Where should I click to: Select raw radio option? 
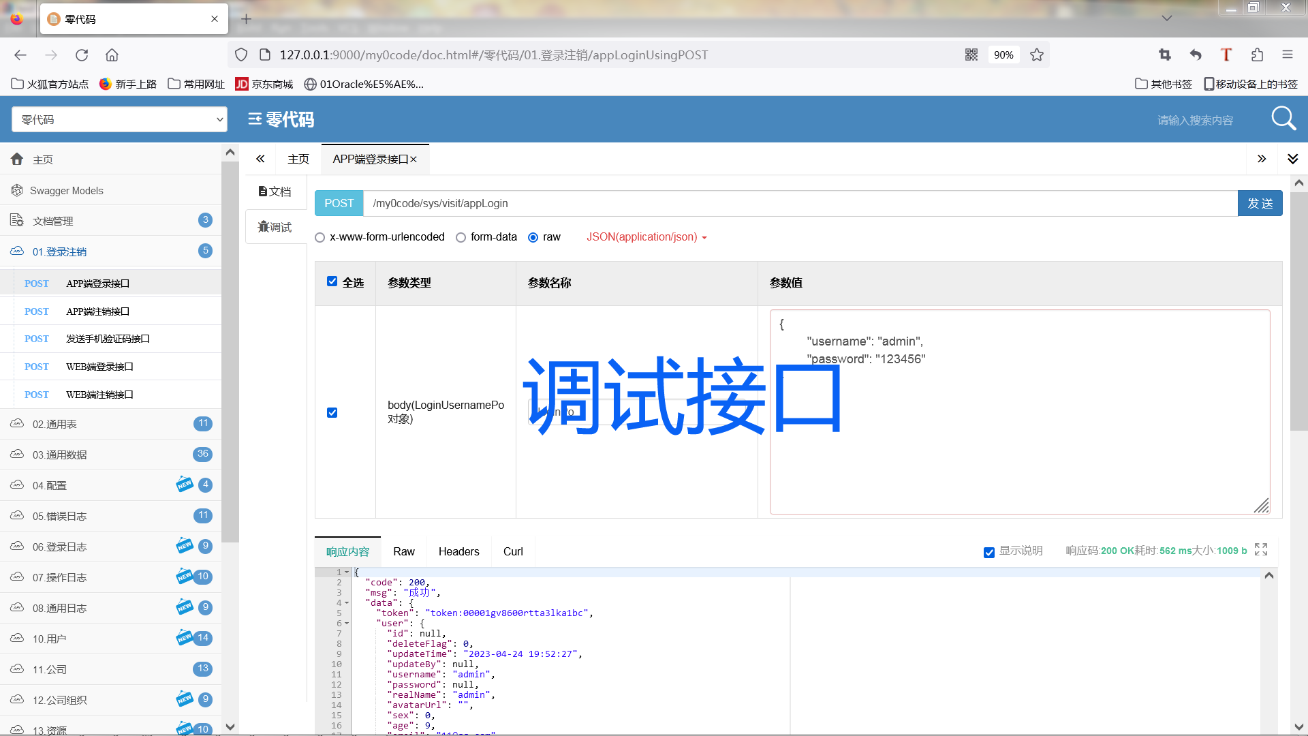(x=533, y=237)
